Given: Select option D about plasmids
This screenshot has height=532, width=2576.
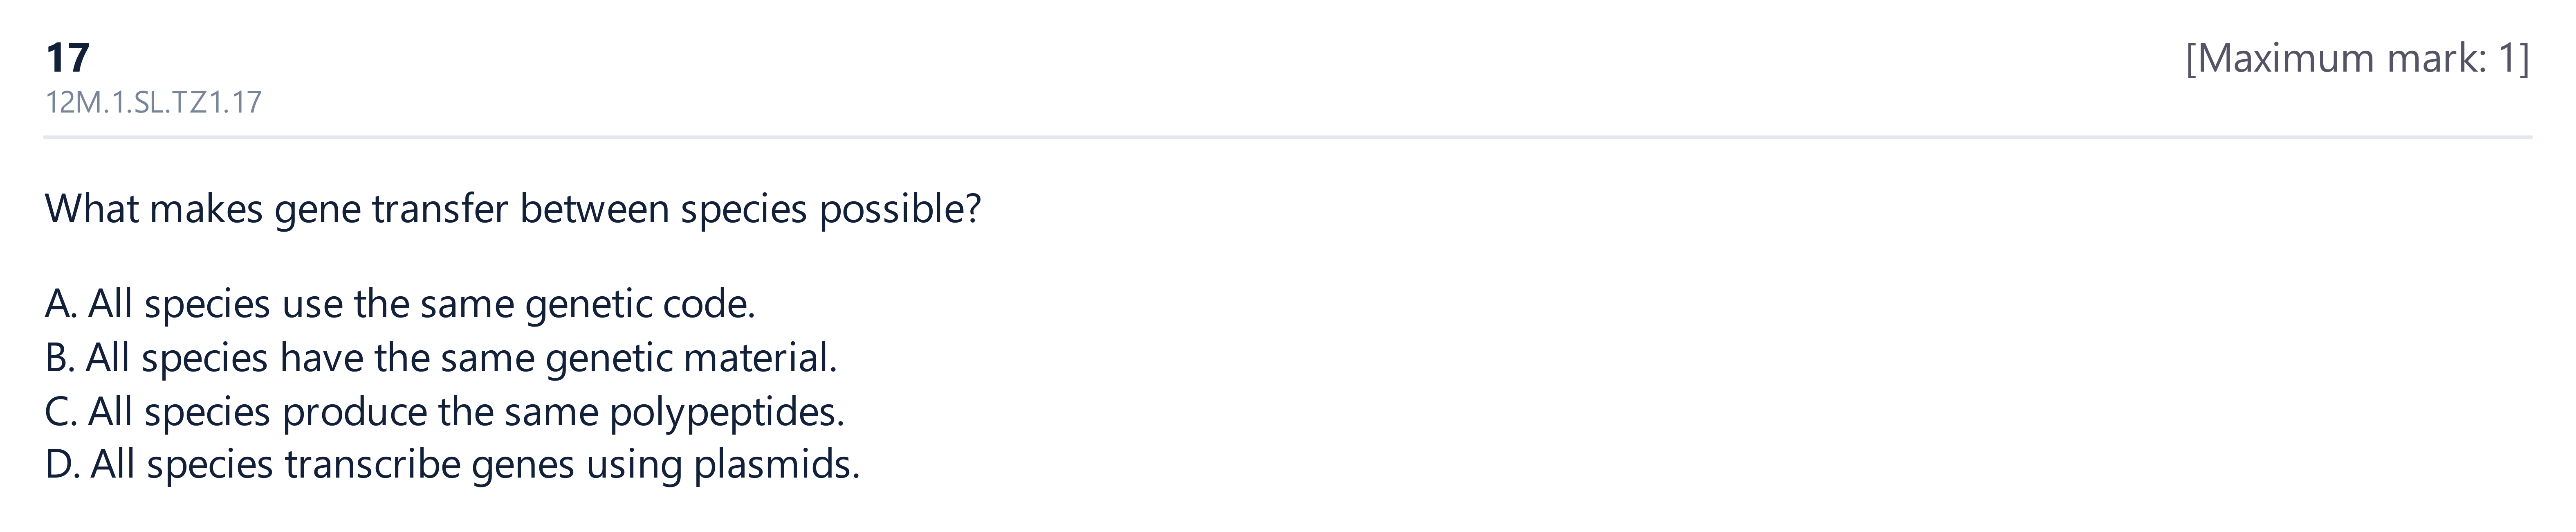Looking at the screenshot, I should pyautogui.click(x=452, y=465).
